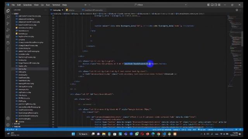Click the Go Forward arrow in title bar
Image resolution: width=248 pixels, height=139 pixels.
pyautogui.click(x=90, y=5)
